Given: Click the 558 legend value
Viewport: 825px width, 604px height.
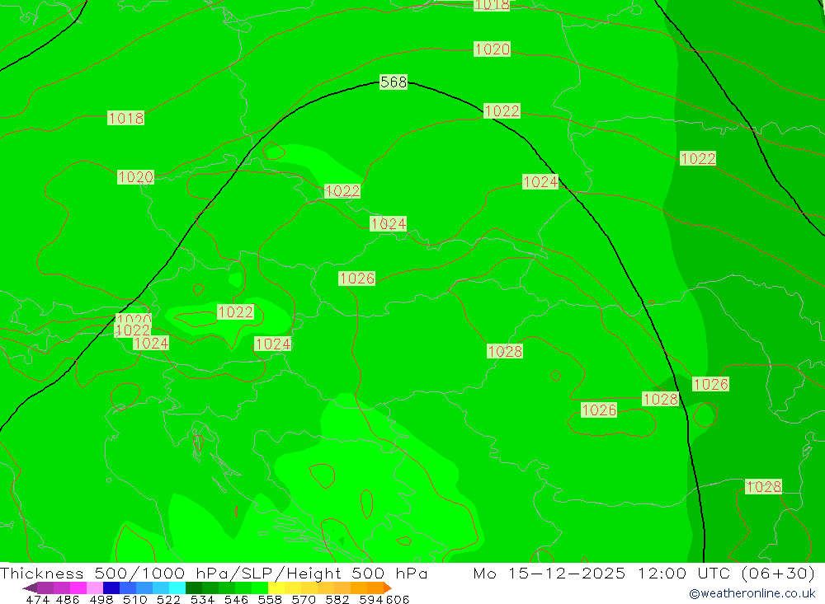Looking at the screenshot, I should [270, 599].
